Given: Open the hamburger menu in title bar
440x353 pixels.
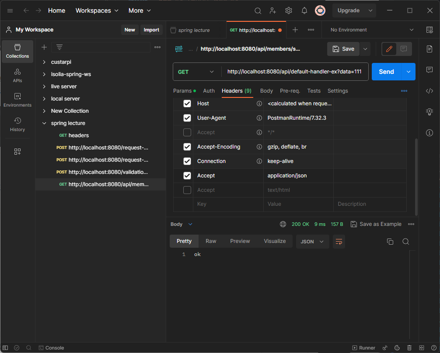Looking at the screenshot, I should (10, 10).
